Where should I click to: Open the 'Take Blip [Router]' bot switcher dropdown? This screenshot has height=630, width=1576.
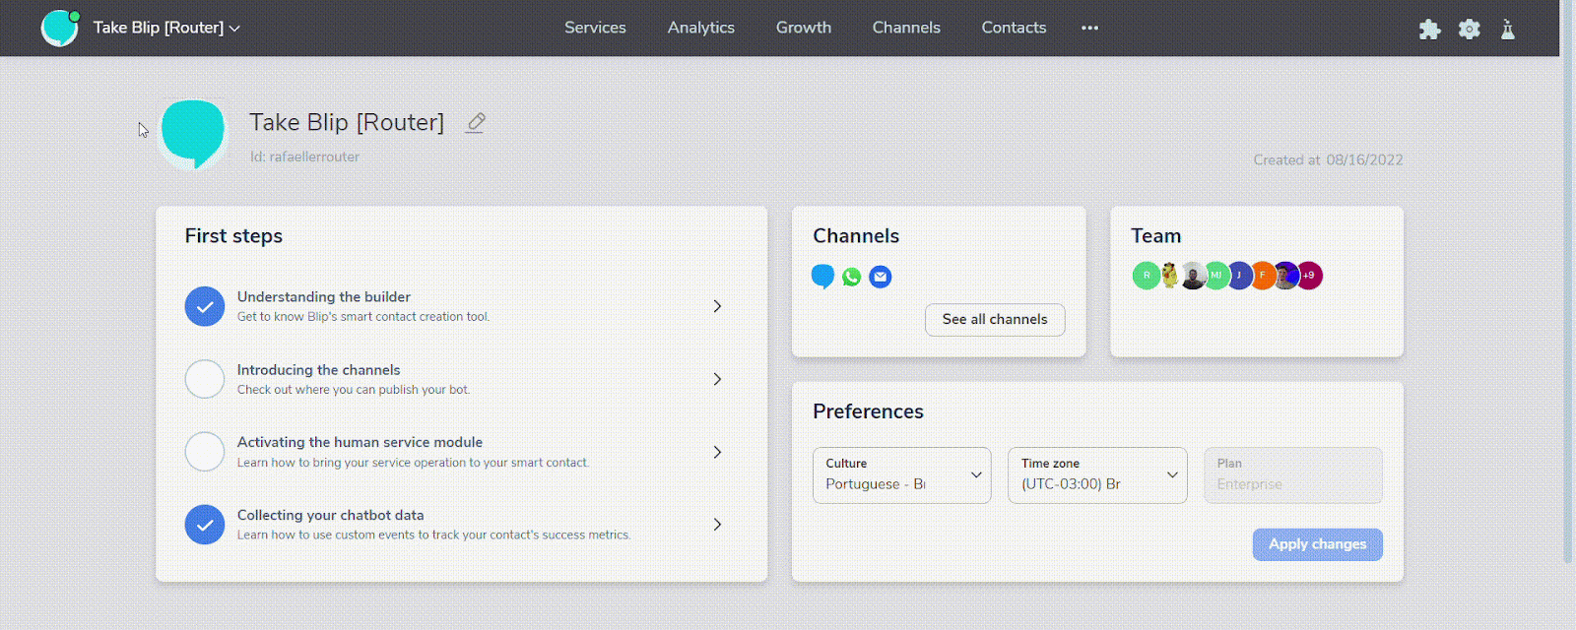[166, 28]
